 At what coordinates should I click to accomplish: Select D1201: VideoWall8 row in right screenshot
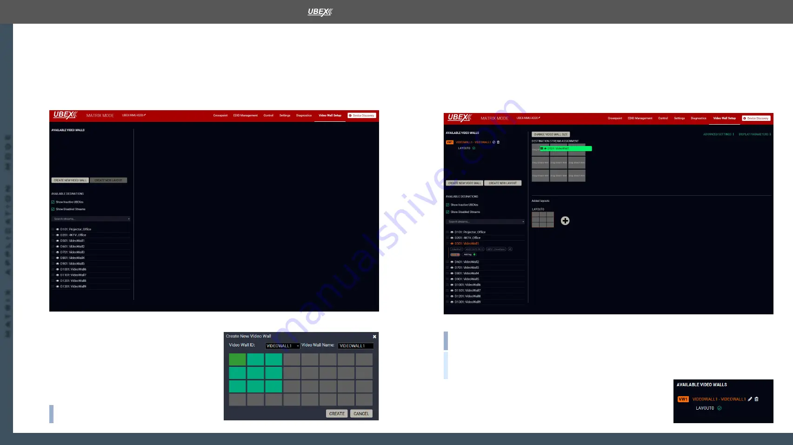(x=486, y=296)
